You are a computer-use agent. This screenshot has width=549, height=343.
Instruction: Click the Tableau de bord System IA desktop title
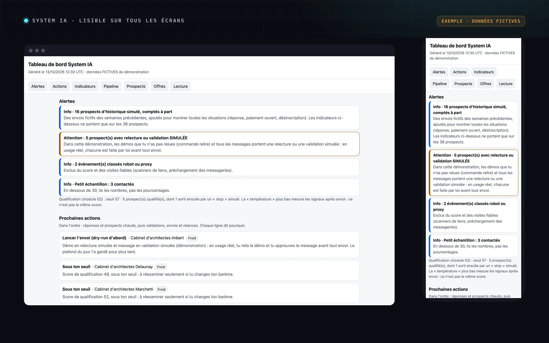coord(60,64)
